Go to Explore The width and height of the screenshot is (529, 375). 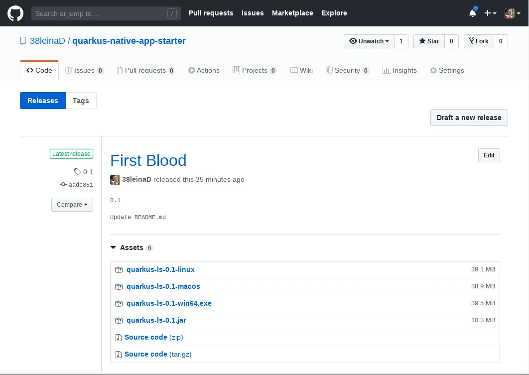[x=334, y=13]
